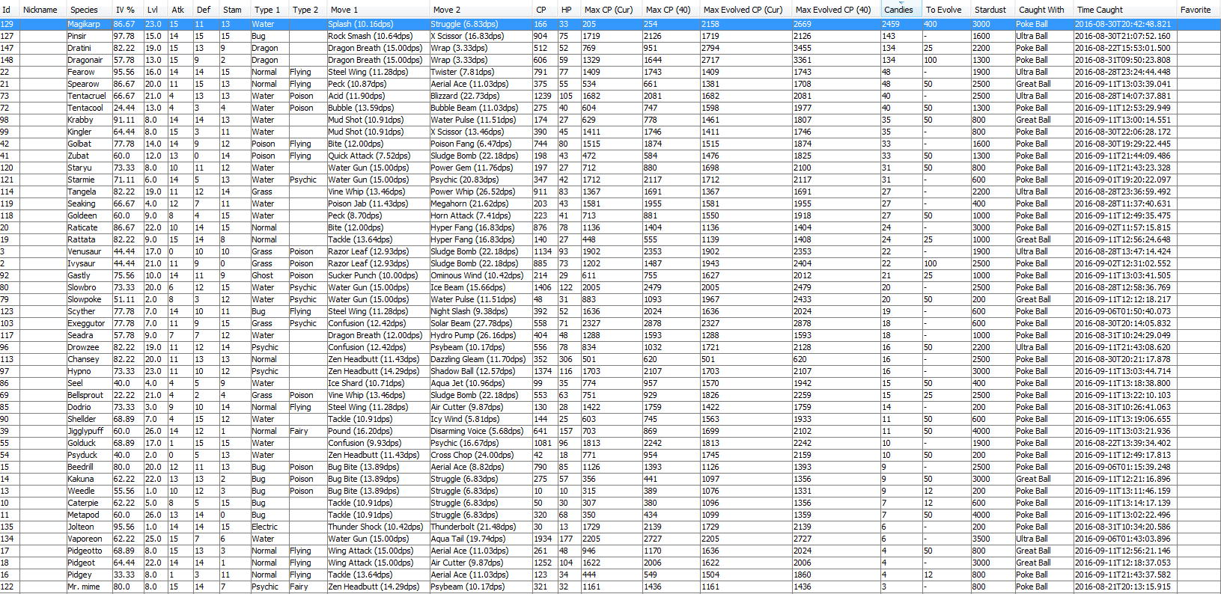Pick the Kingler species cell
The height and width of the screenshot is (594, 1221).
(88, 132)
